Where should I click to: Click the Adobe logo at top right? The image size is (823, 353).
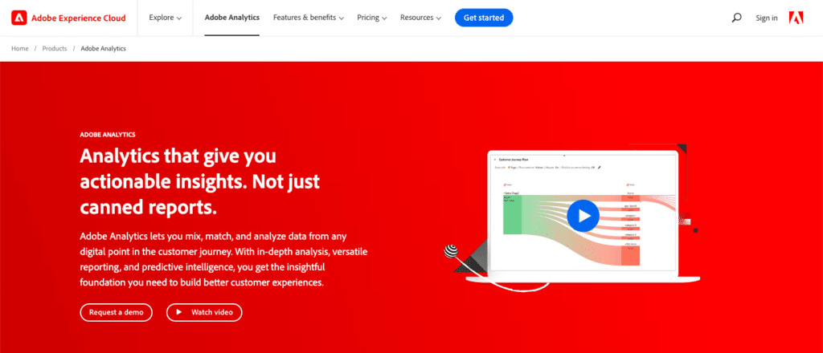click(x=796, y=18)
